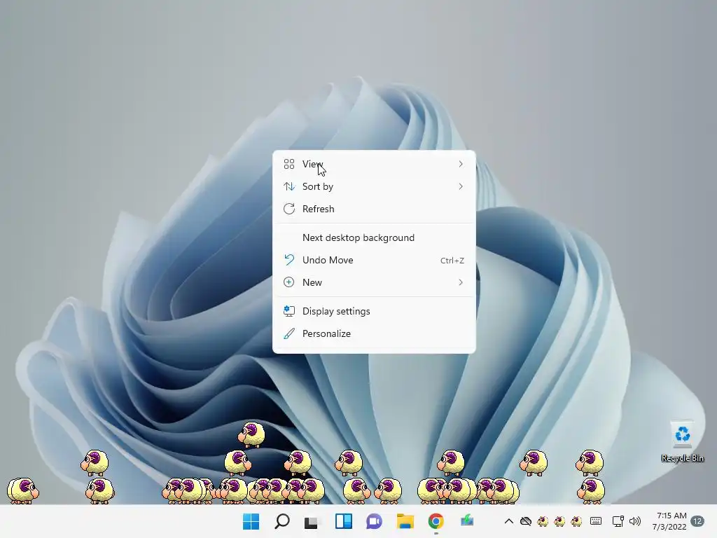Image resolution: width=717 pixels, height=538 pixels.
Task: Select Personalize in the context menu
Action: (x=374, y=333)
